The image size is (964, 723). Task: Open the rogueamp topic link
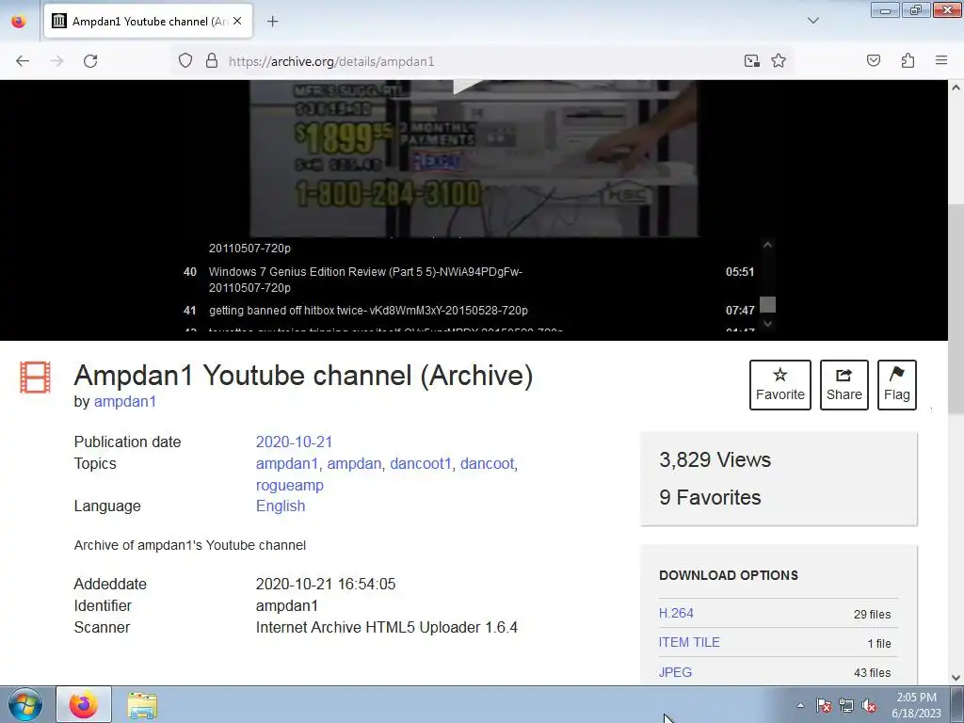[290, 485]
